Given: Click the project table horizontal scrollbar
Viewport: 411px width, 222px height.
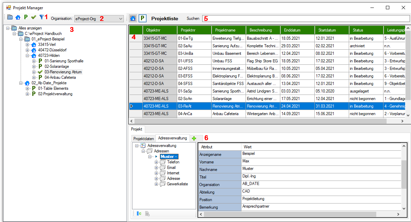Looking at the screenshot, I should pyautogui.click(x=260, y=121).
